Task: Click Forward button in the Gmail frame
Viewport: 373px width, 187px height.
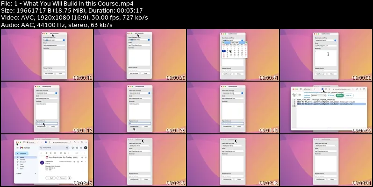Action: [x=62, y=178]
